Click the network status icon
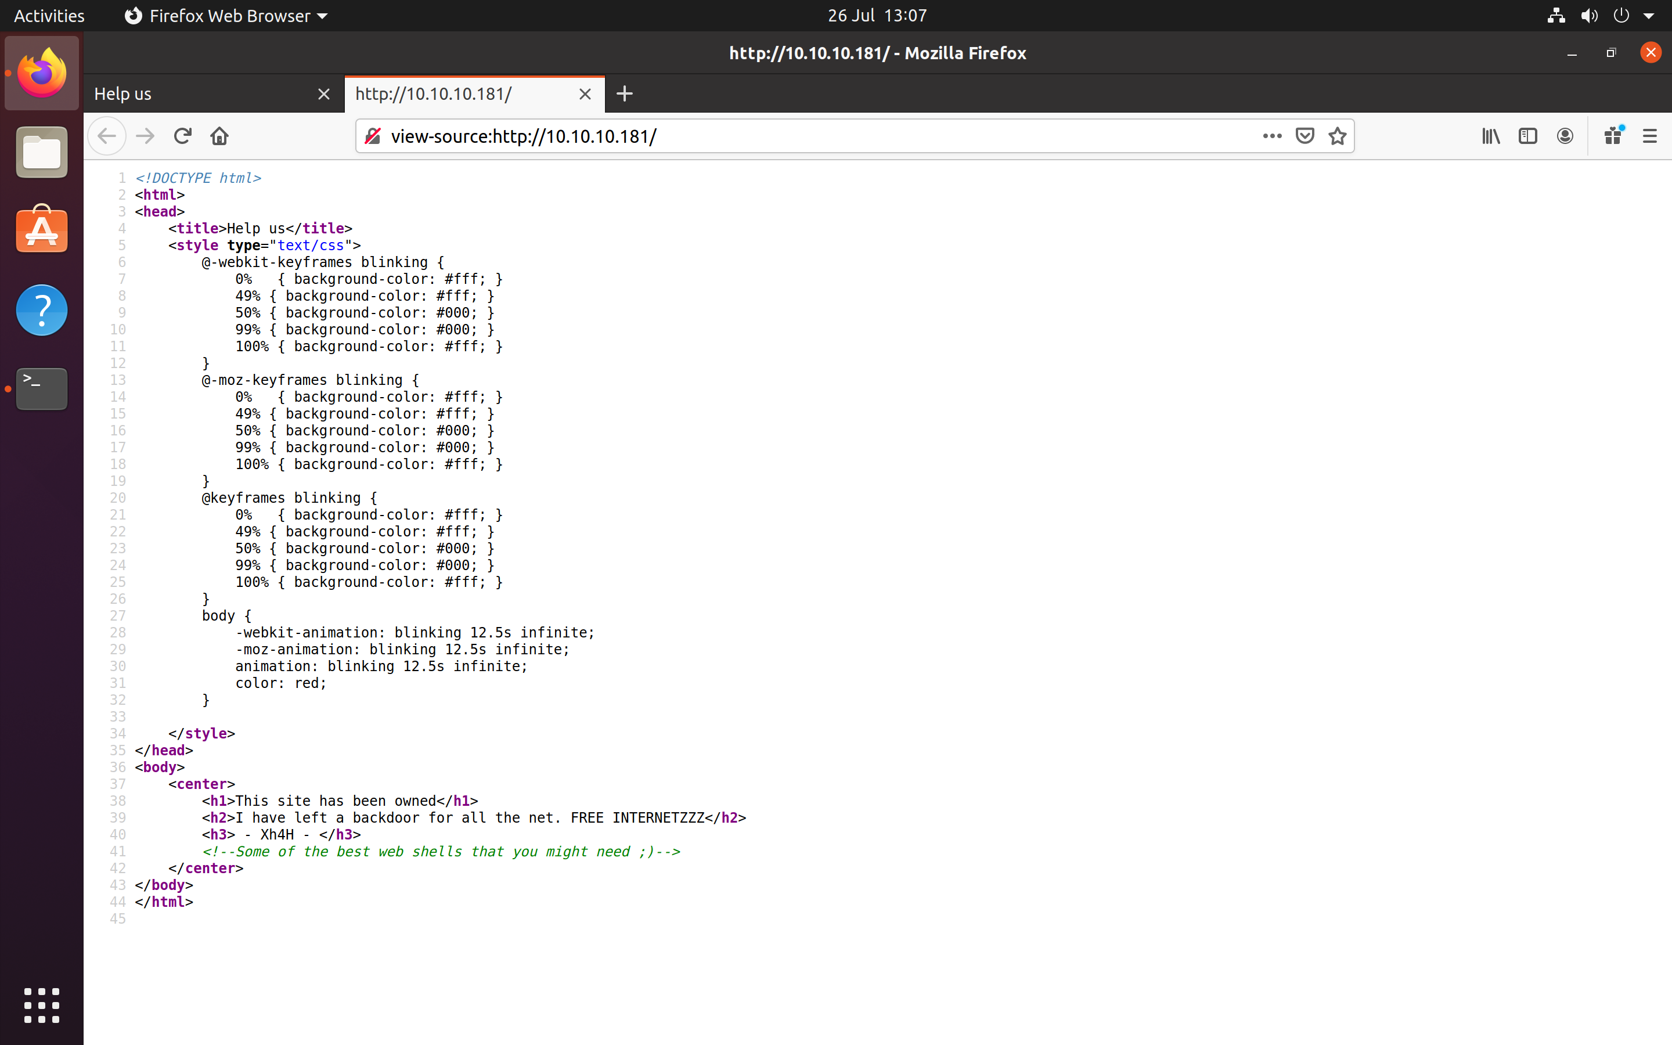Screen dimensions: 1672x1045 pyautogui.click(x=1556, y=15)
